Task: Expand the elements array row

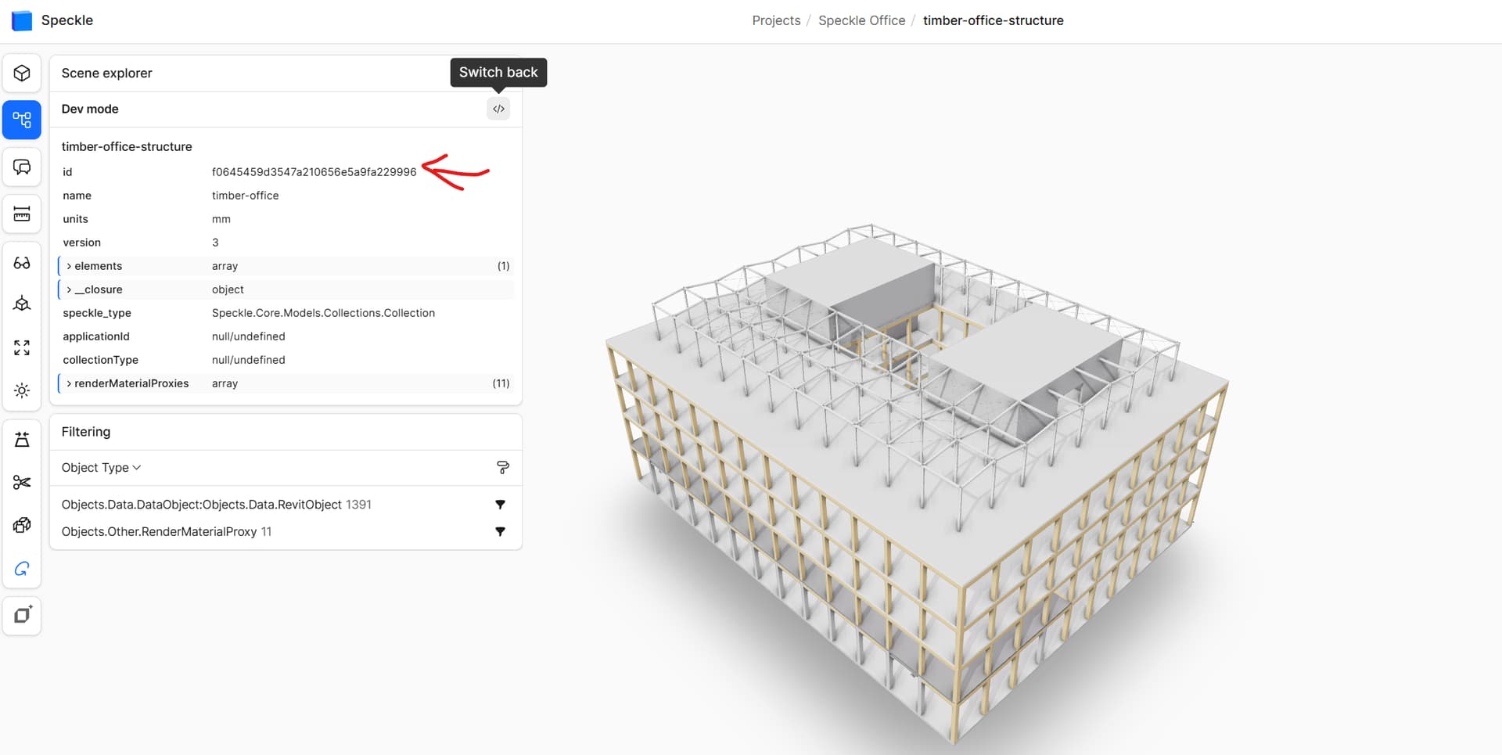Action: pyautogui.click(x=286, y=266)
